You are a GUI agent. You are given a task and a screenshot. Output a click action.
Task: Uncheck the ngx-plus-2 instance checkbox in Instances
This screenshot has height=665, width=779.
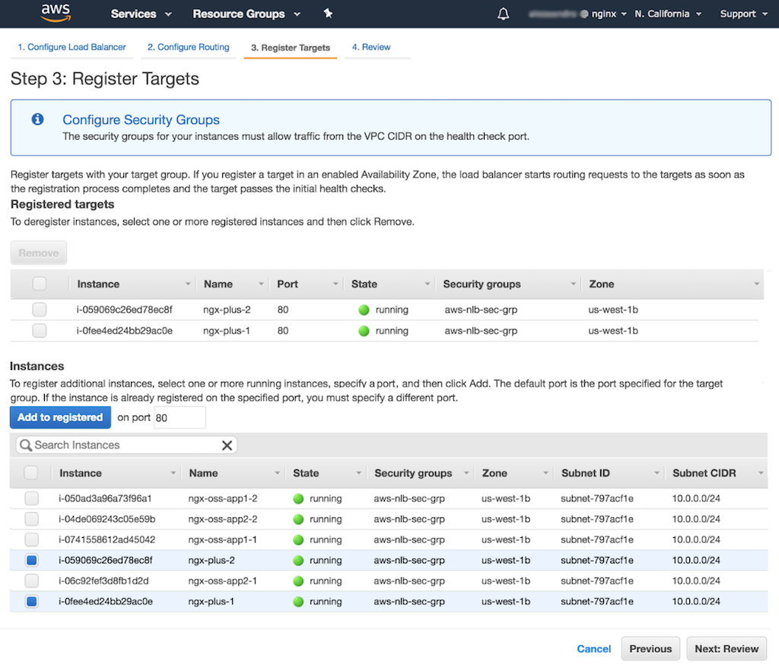(x=31, y=560)
